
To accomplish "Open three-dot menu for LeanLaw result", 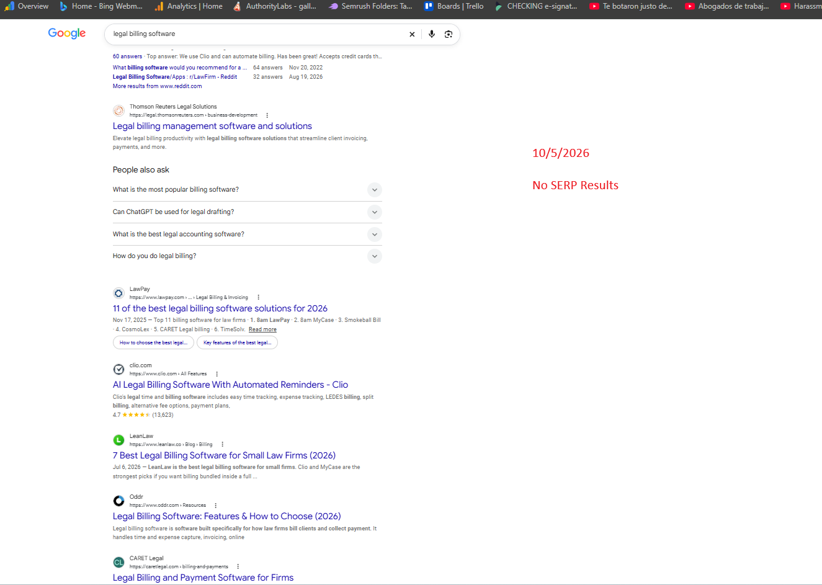I will pyautogui.click(x=222, y=444).
